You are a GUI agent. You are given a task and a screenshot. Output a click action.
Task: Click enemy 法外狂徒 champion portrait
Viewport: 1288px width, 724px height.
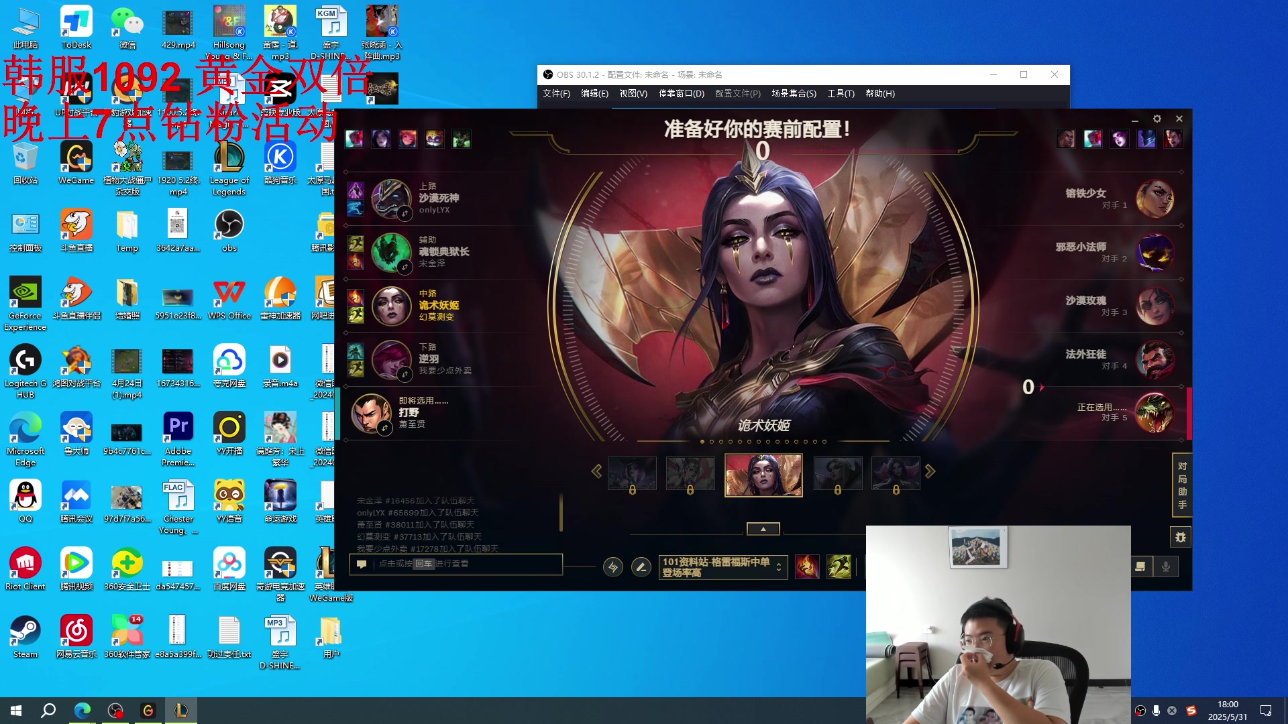[x=1155, y=359]
